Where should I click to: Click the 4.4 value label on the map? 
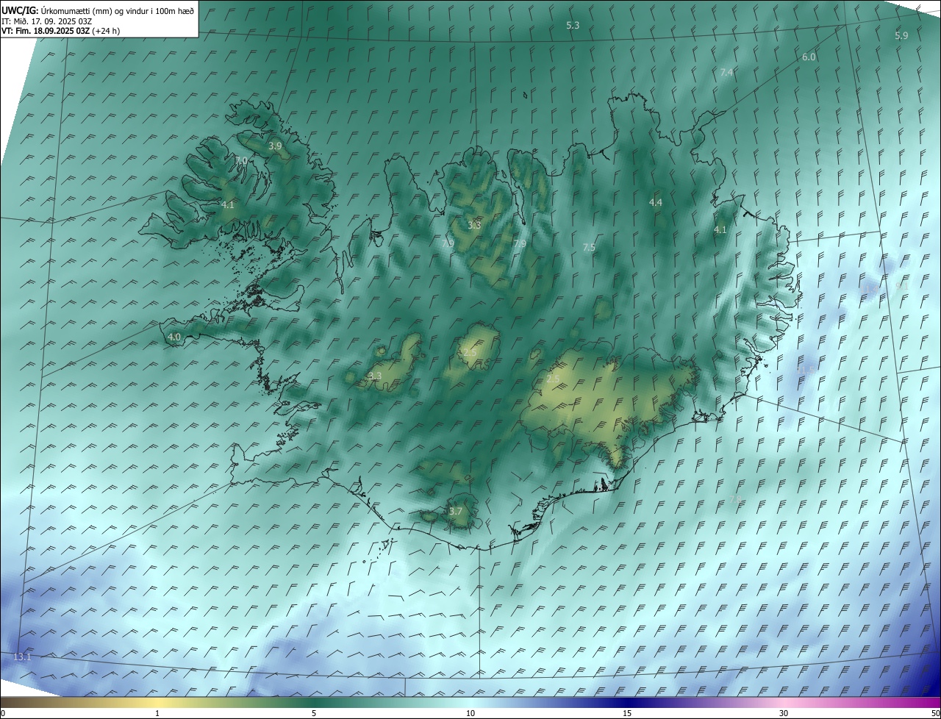coord(656,202)
